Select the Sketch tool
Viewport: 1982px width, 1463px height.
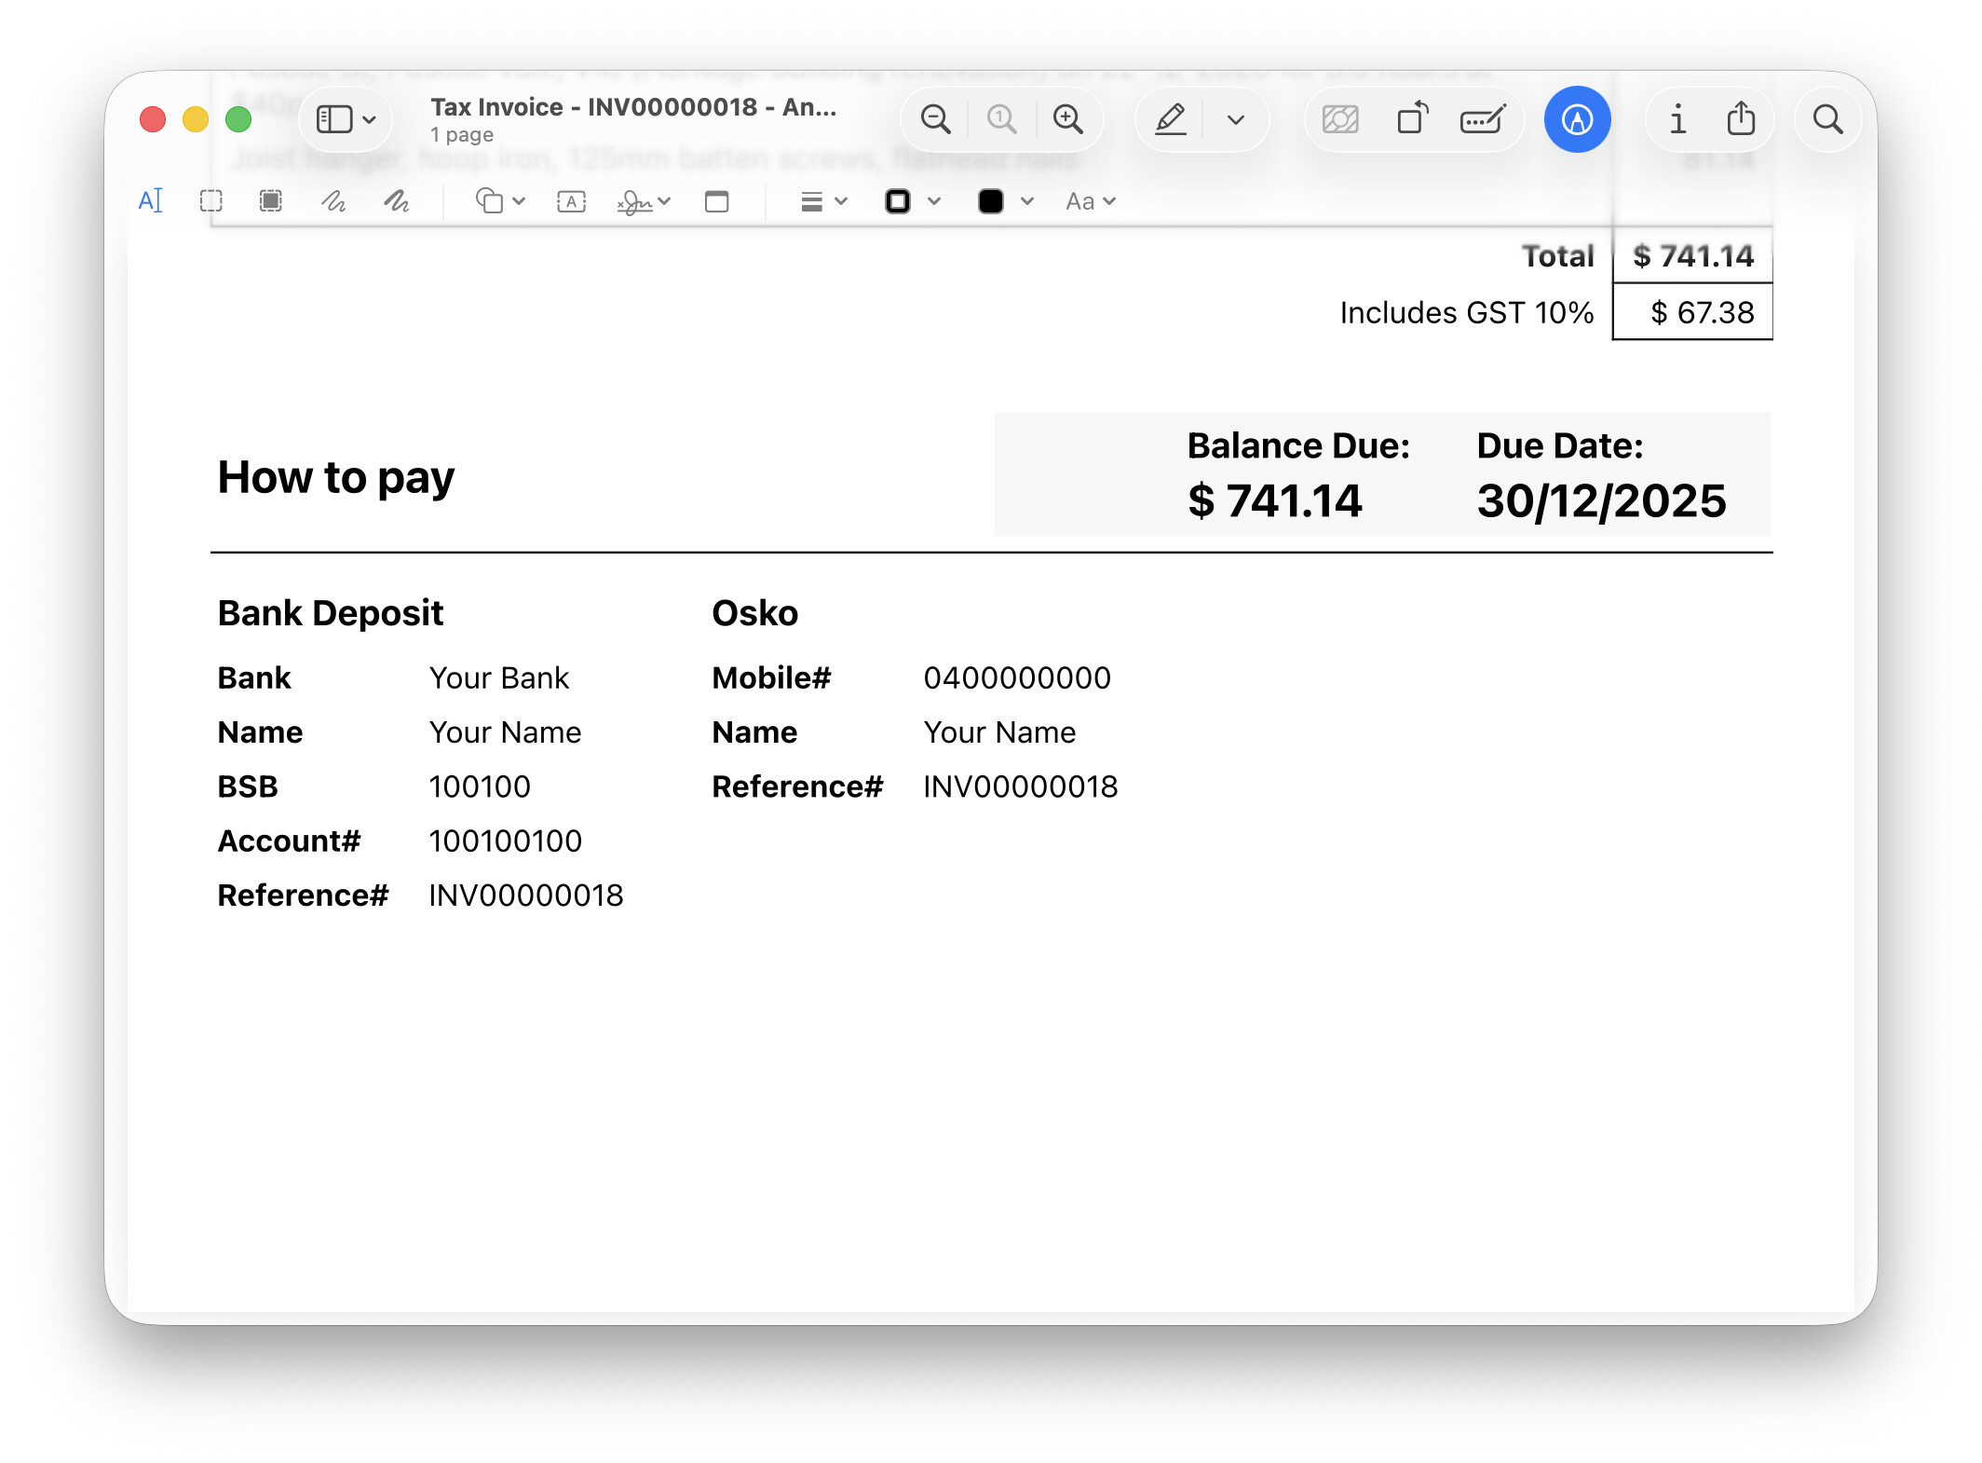(333, 200)
